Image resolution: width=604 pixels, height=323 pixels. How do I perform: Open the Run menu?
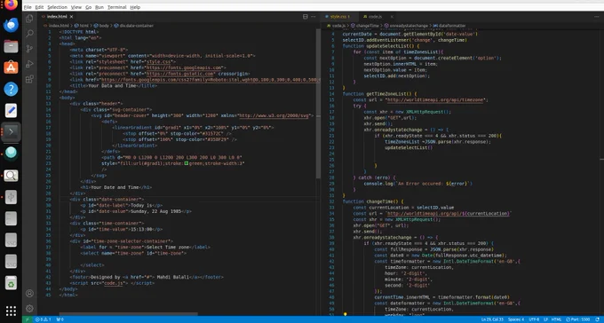click(x=99, y=7)
